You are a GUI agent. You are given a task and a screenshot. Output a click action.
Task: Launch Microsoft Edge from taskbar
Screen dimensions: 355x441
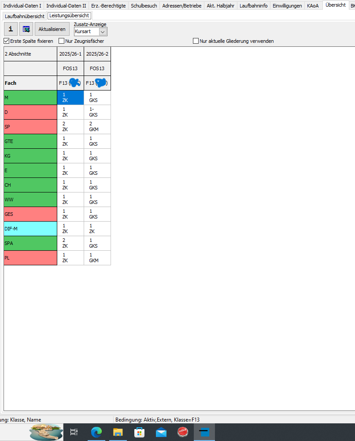pos(96,432)
